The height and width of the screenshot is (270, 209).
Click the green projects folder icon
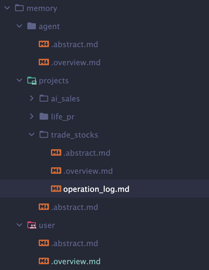(x=32, y=80)
